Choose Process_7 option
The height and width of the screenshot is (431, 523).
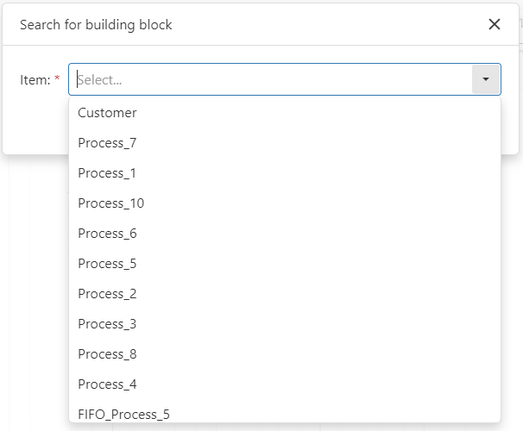[107, 143]
